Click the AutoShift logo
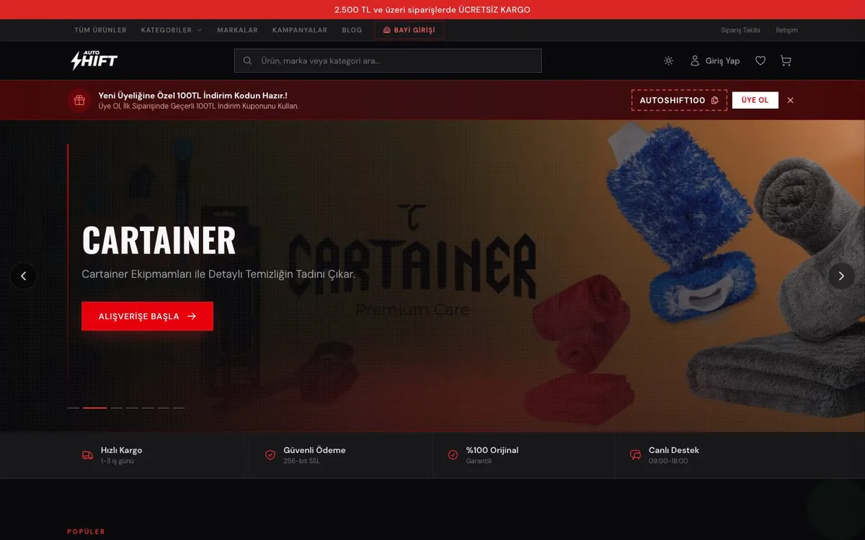The image size is (865, 540). [94, 60]
